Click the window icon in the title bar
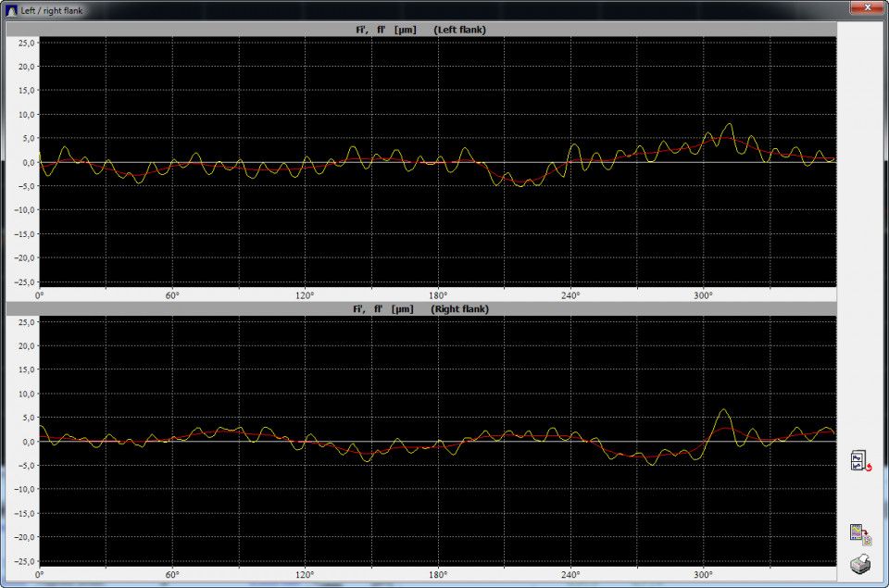This screenshot has width=889, height=588. (11, 10)
